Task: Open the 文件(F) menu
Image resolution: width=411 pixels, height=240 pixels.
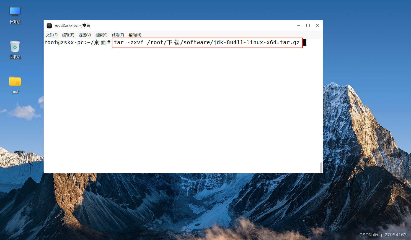Action: (51, 35)
